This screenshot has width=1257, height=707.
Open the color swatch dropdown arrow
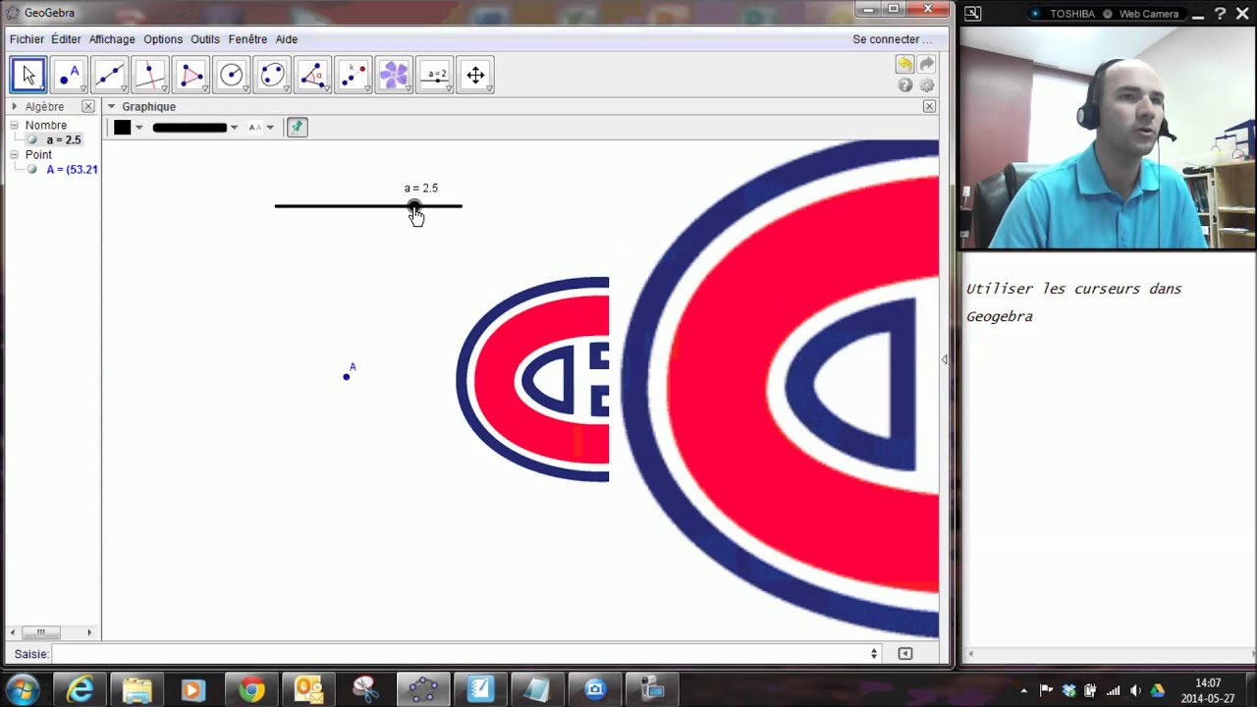click(138, 127)
